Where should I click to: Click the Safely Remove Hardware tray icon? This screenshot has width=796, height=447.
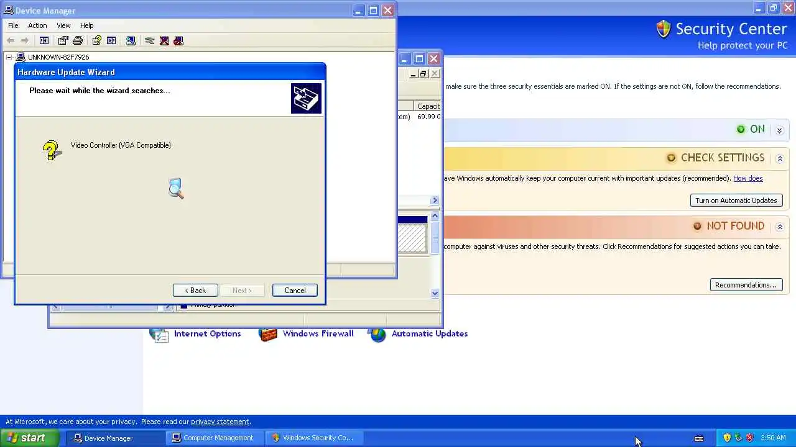pyautogui.click(x=738, y=438)
